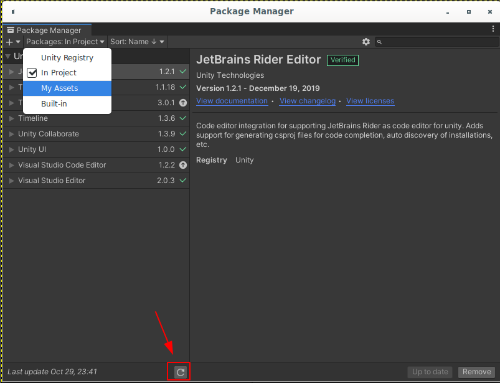
Task: Select the checked In Project option
Action: 59,73
